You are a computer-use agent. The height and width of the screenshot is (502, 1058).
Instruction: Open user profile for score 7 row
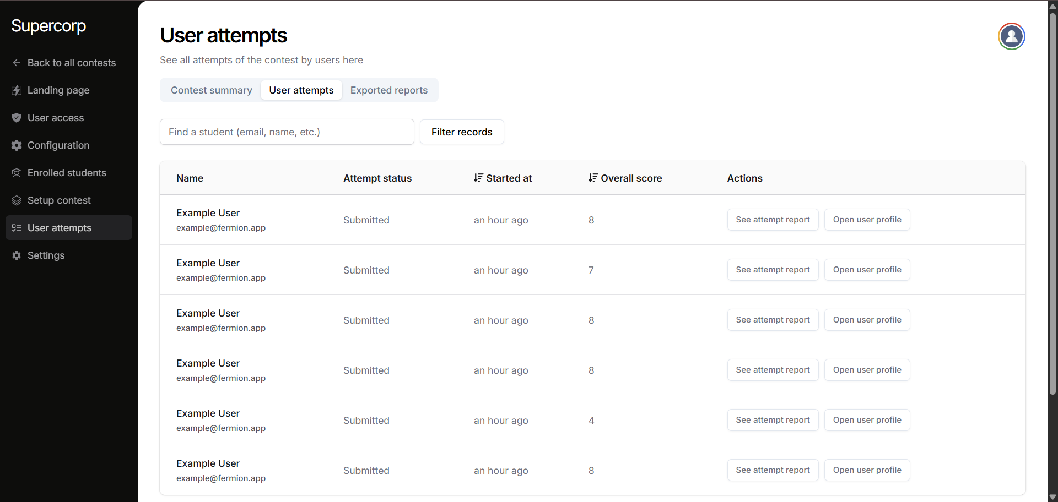(x=867, y=270)
